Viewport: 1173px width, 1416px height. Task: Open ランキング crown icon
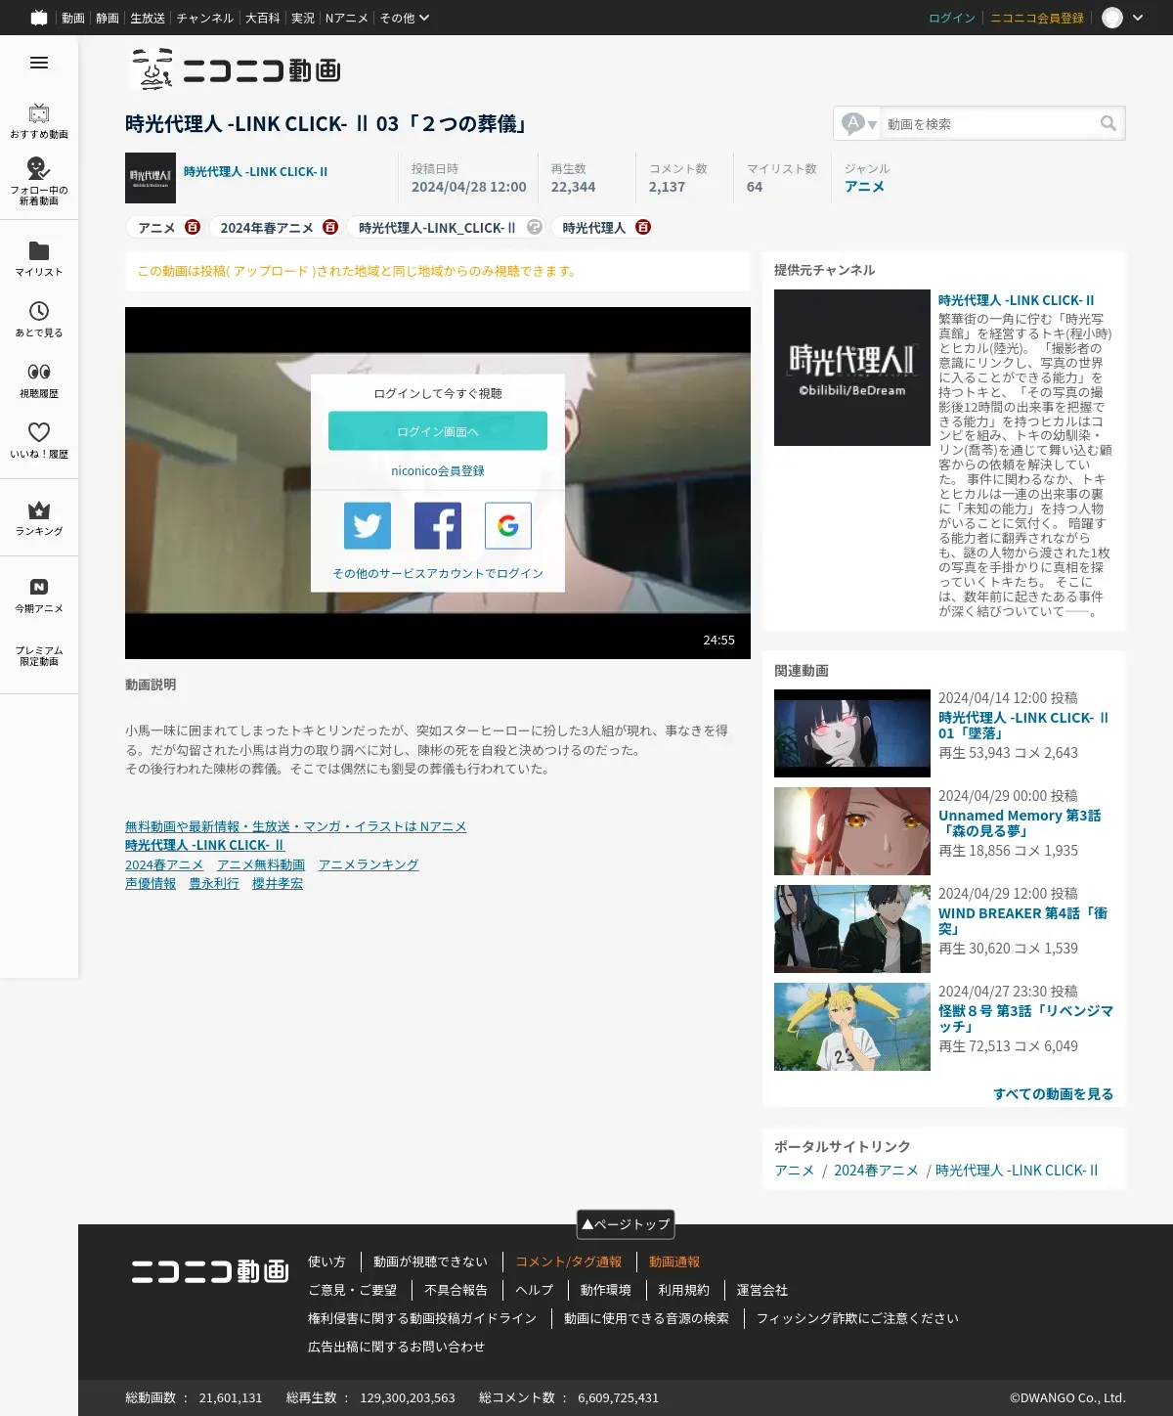39,509
